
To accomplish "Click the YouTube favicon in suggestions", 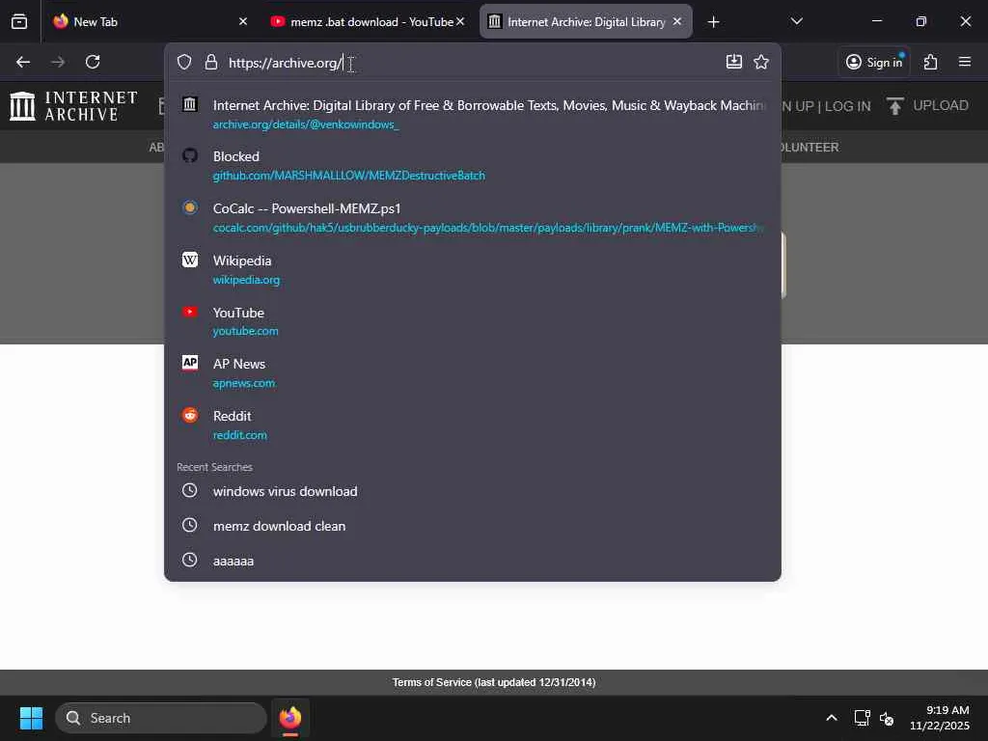I will (190, 312).
